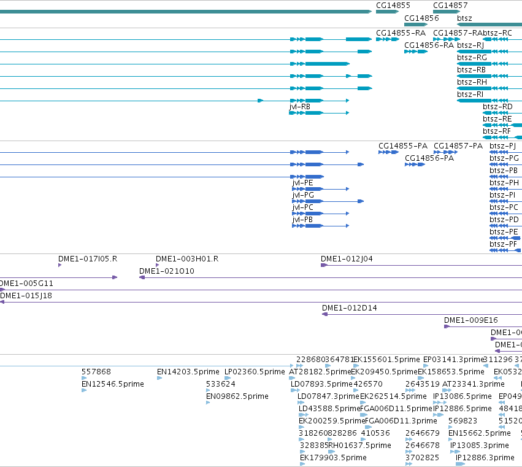Click transcript btsz-RH label
The height and width of the screenshot is (467, 522).
(x=472, y=82)
